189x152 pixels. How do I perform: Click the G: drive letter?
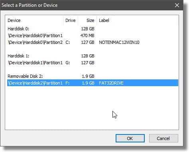[68, 63]
